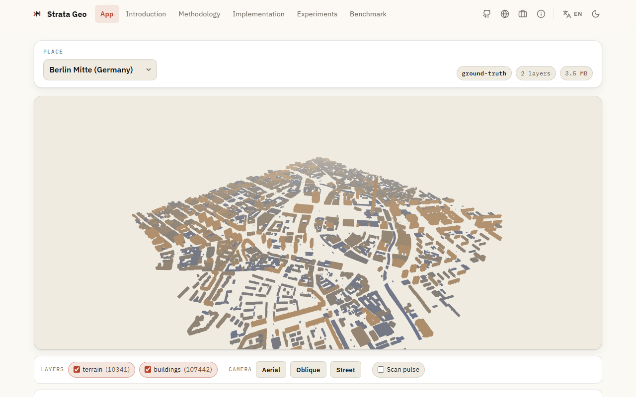636x397 pixels.
Task: Go to the Benchmark tab
Action: (368, 14)
